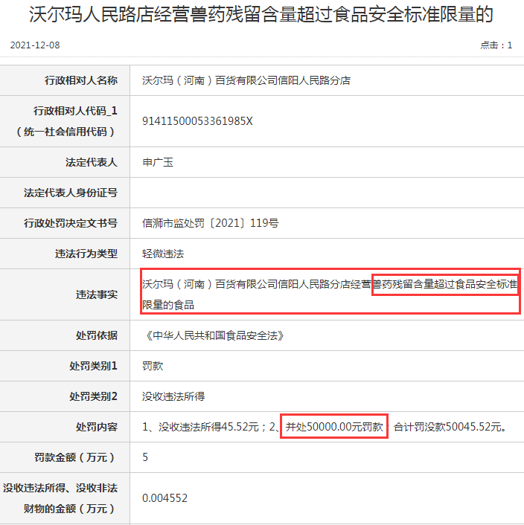Click the 违法行为类型 label
The image size is (524, 525).
point(86,254)
